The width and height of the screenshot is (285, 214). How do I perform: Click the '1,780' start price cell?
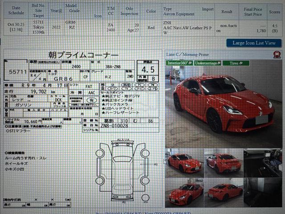[261, 31]
